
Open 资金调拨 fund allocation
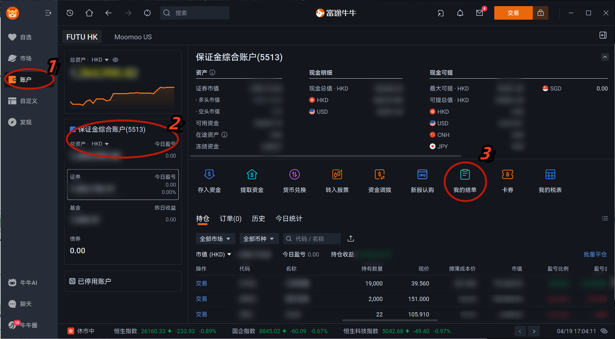(x=380, y=181)
